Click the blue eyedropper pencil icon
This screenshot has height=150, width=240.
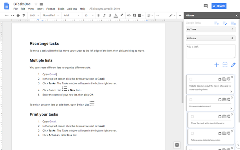click(233, 65)
